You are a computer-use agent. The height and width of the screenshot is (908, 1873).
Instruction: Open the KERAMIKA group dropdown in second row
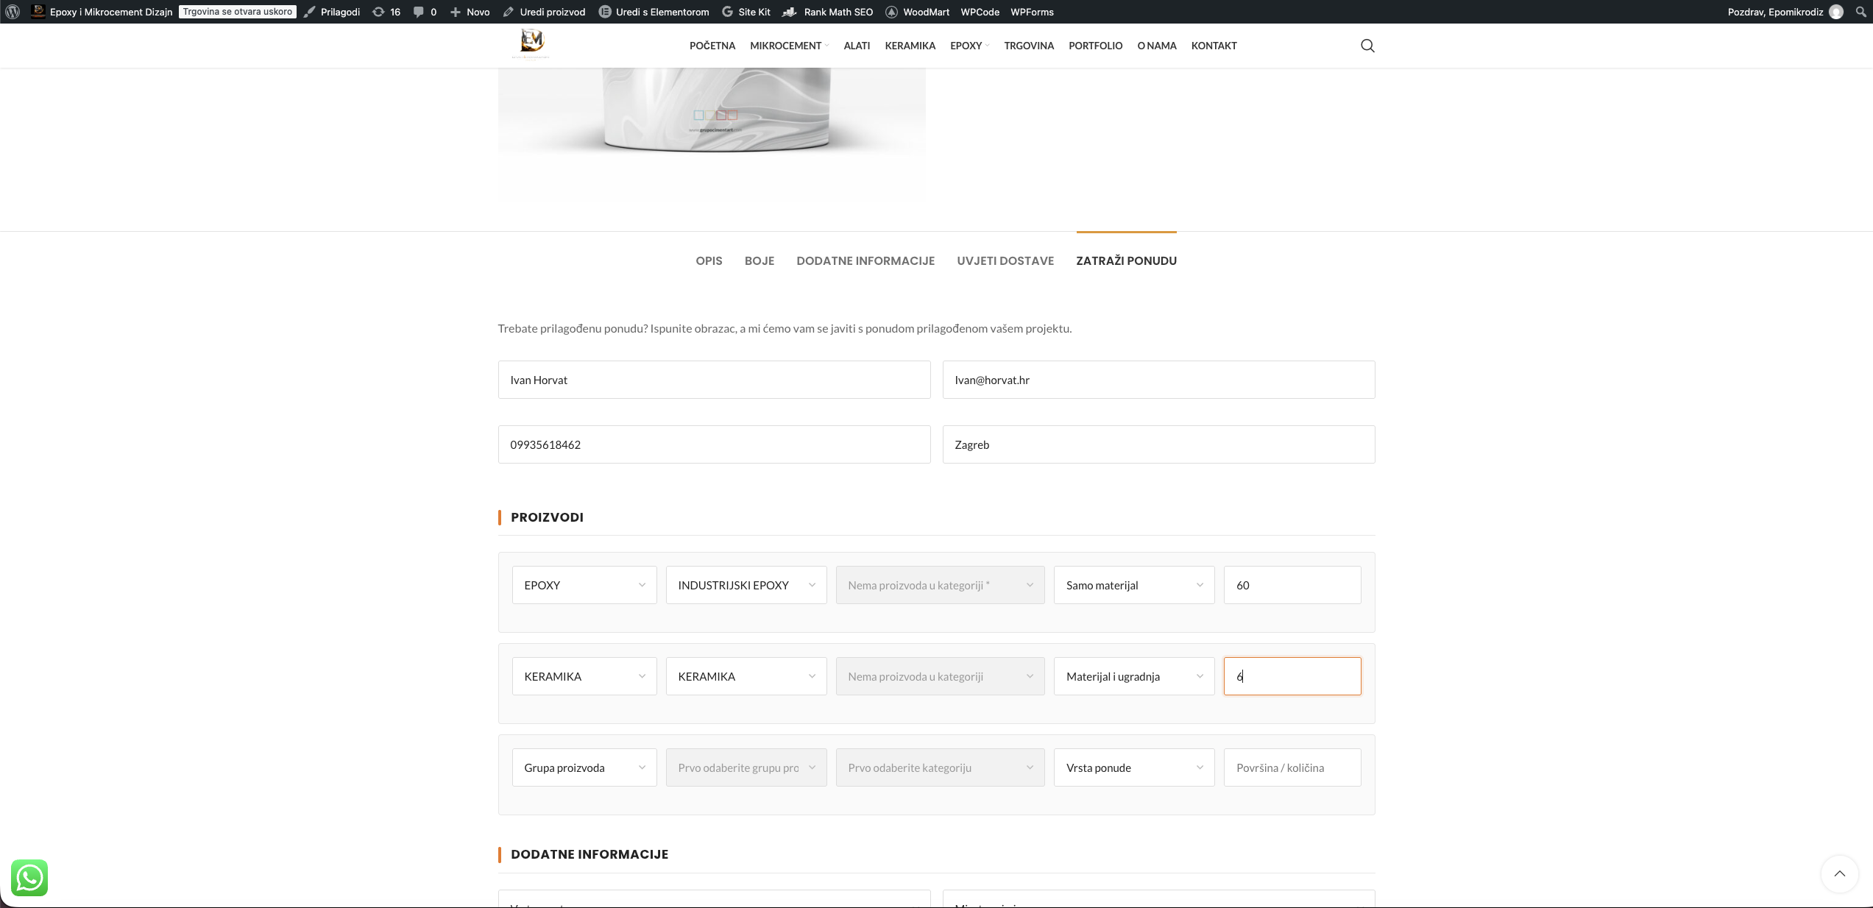[584, 676]
